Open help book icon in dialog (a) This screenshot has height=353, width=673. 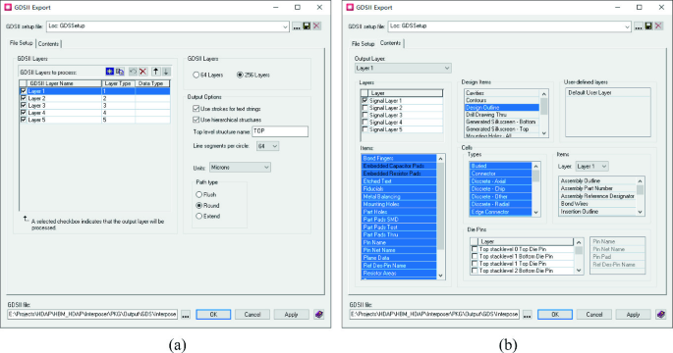click(x=318, y=315)
